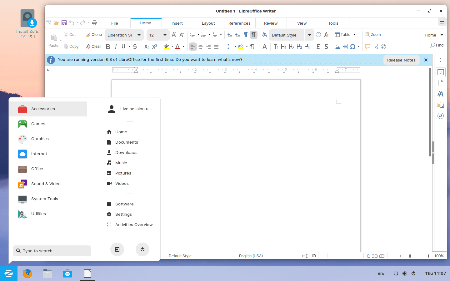
Task: Toggle subscript formatting
Action: tap(147, 47)
